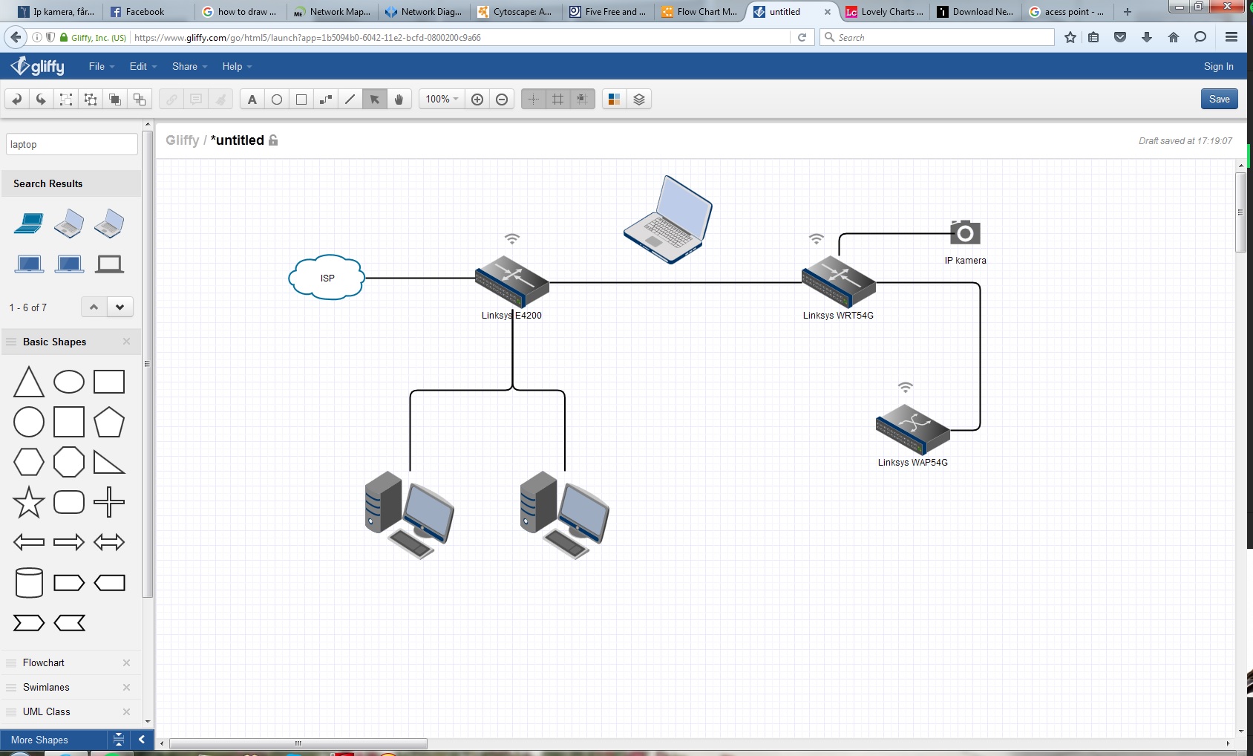Select the pentagon basic shape

click(x=109, y=422)
